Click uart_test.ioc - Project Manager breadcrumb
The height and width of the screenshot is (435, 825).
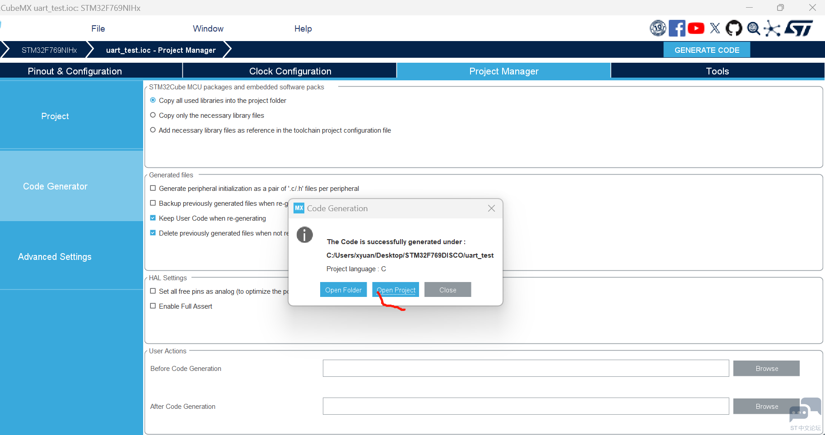click(161, 50)
